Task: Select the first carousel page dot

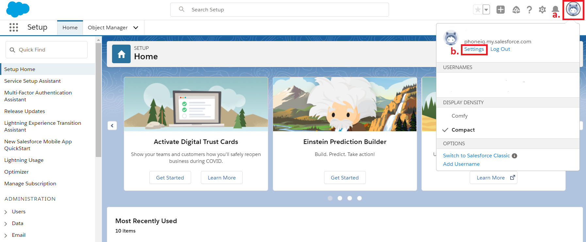Action: coord(330,198)
